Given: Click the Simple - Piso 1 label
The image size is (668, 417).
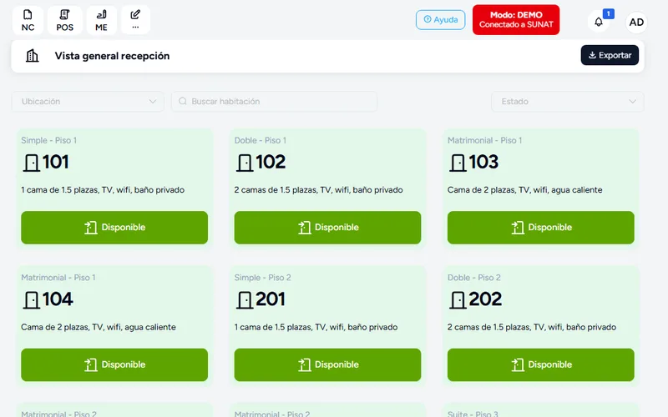Looking at the screenshot, I should tap(49, 140).
